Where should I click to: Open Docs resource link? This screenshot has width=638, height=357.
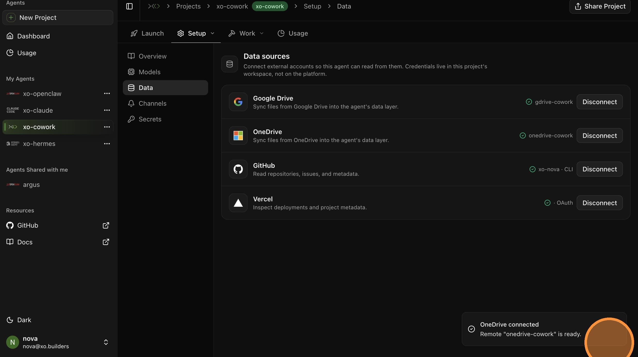[x=58, y=242]
